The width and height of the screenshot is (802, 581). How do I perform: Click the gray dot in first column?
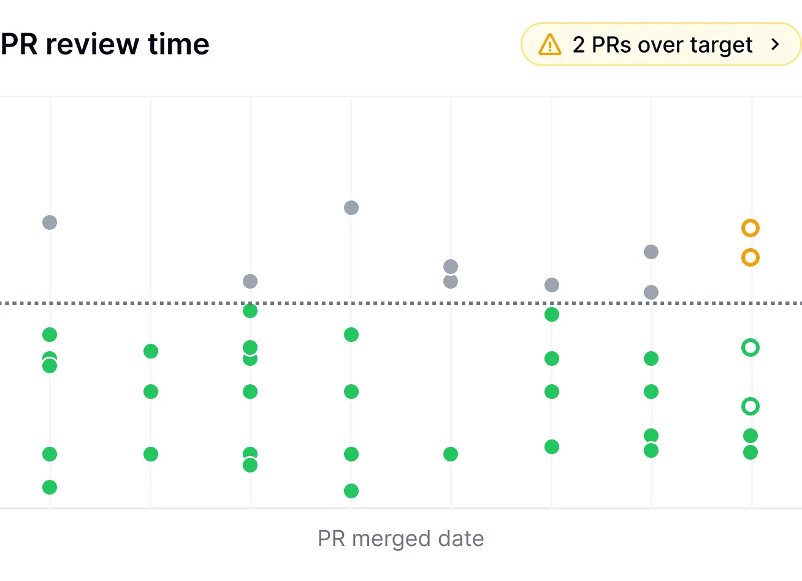pos(50,222)
